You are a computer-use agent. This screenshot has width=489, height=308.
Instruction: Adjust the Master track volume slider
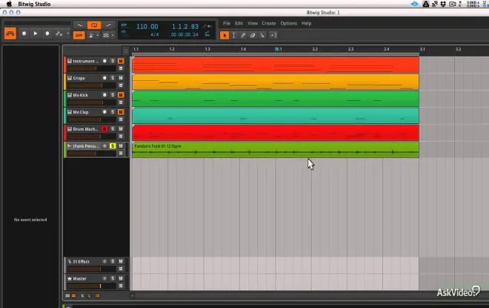pos(92,286)
